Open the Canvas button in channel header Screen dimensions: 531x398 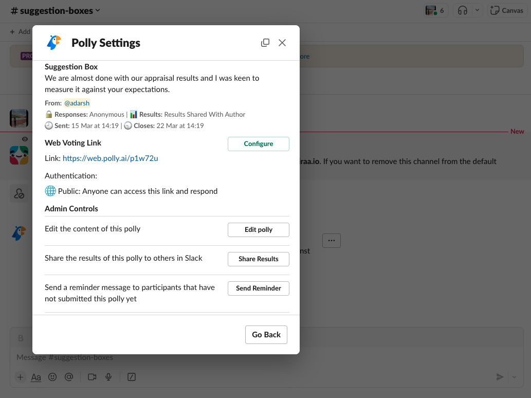[x=507, y=10]
